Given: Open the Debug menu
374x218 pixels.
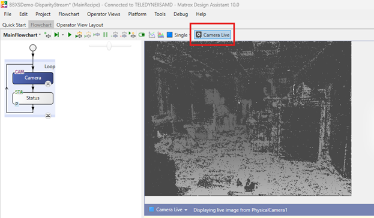Looking at the screenshot, I should [181, 14].
